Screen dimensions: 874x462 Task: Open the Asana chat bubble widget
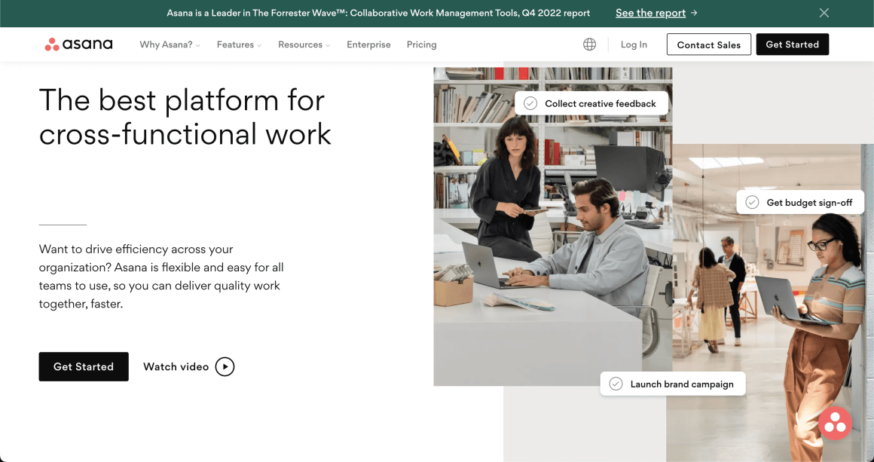tap(835, 424)
